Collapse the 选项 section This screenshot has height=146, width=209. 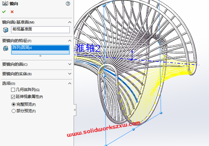click(x=70, y=83)
